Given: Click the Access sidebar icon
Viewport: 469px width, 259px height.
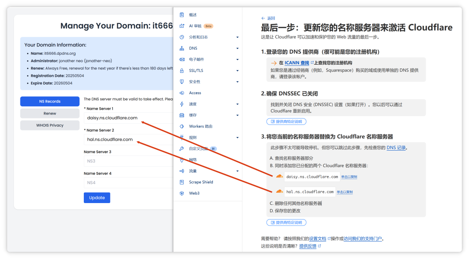Looking at the screenshot, I should (x=182, y=93).
